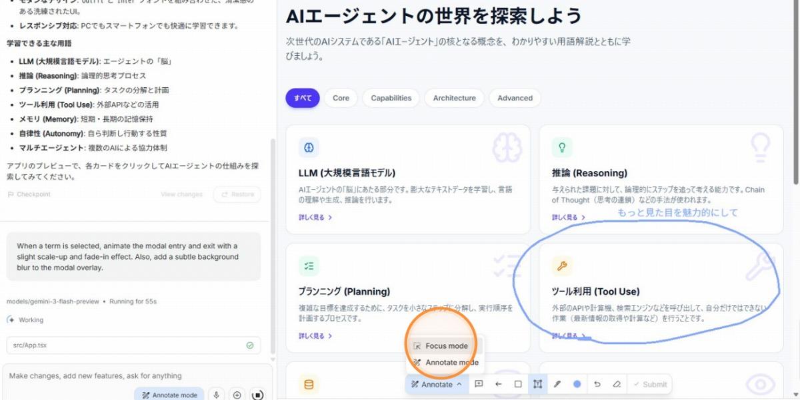Switch to the Core filter tab
Screen dimensions: 800x400
pos(341,98)
